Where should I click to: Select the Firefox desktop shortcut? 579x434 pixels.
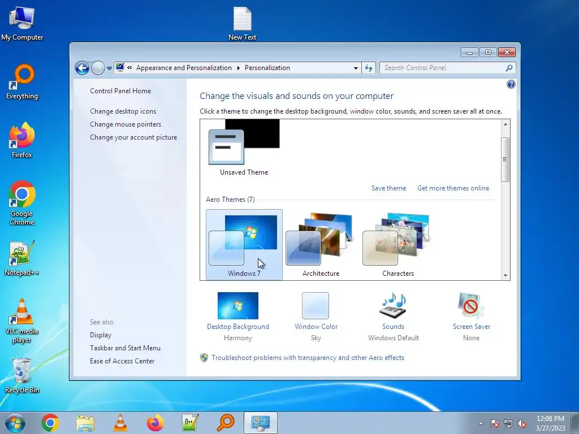[x=22, y=140]
